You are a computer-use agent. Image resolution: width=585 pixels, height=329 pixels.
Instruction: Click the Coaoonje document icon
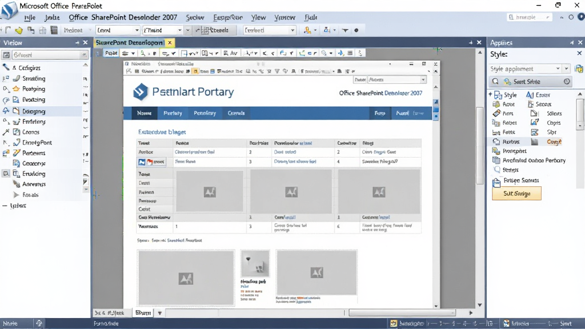[x=17, y=163]
